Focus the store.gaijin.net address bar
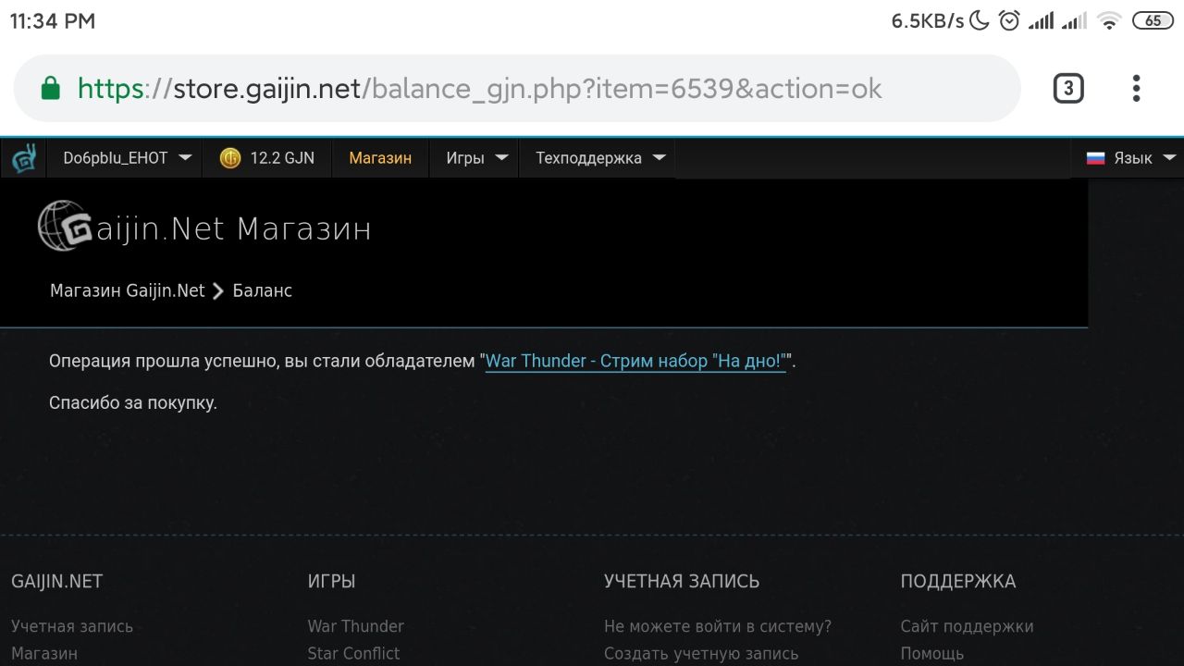This screenshot has height=666, width=1184. pyautogui.click(x=517, y=89)
